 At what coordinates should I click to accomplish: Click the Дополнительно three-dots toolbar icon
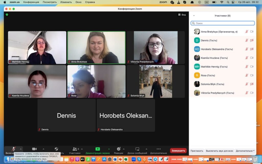pyautogui.click(x=158, y=149)
